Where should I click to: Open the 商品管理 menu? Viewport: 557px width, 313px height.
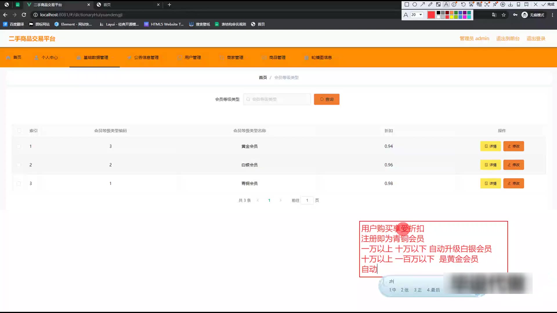tap(277, 57)
